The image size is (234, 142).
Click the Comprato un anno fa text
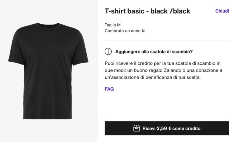pyautogui.click(x=125, y=31)
